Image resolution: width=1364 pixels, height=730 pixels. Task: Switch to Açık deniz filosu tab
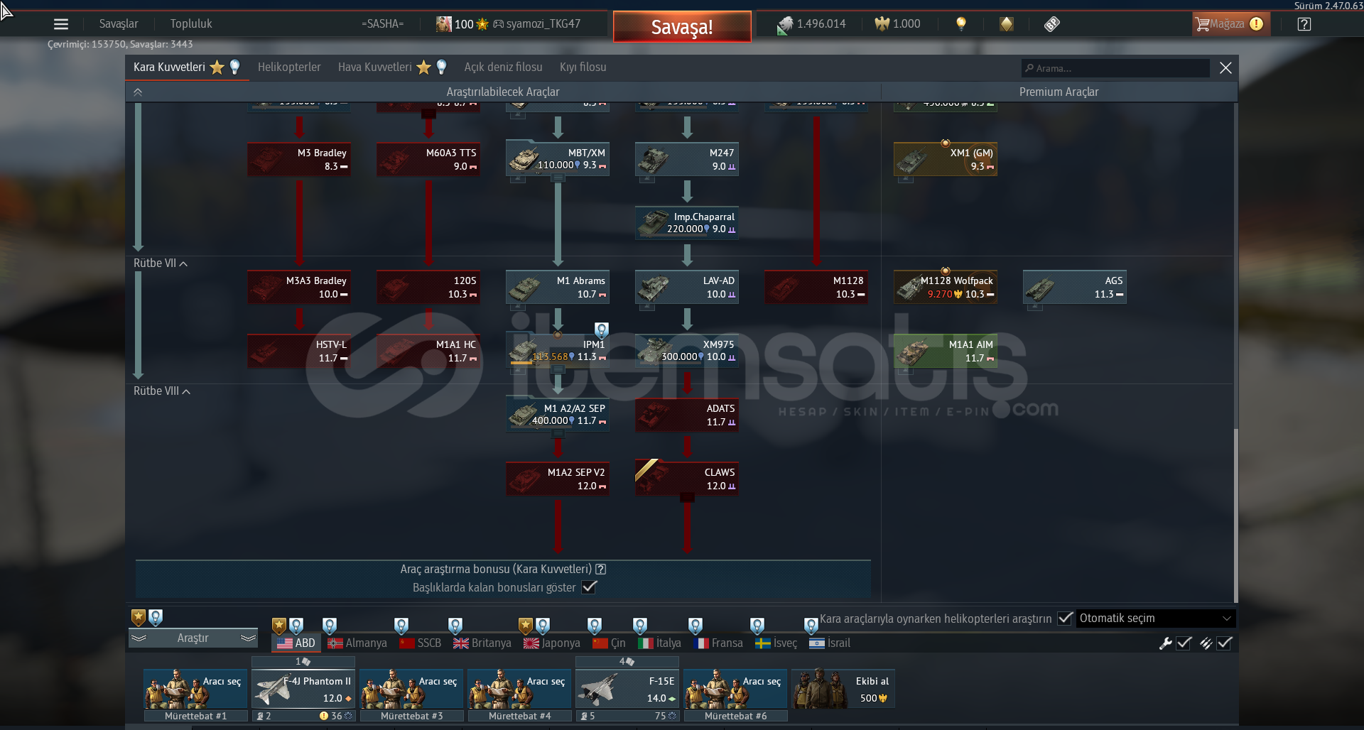click(503, 67)
